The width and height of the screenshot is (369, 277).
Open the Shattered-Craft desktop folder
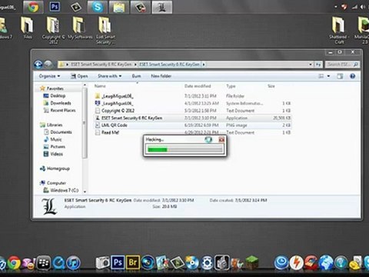(x=339, y=30)
